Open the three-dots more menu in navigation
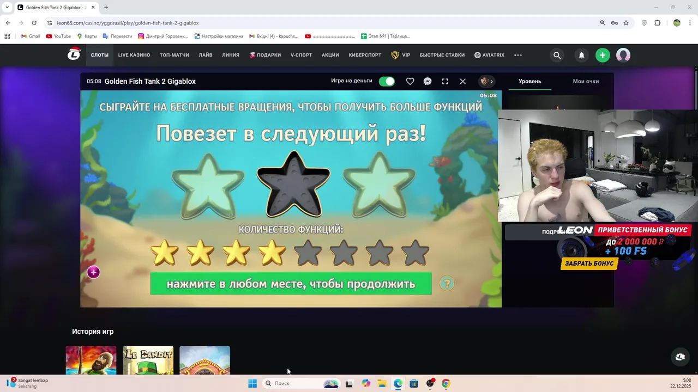This screenshot has height=392, width=698. pyautogui.click(x=518, y=55)
